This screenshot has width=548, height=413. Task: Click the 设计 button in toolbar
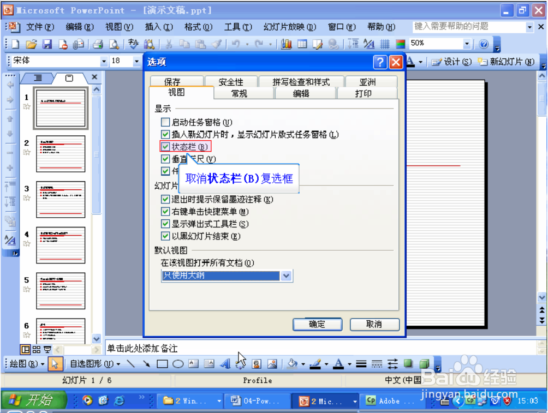tap(451, 62)
